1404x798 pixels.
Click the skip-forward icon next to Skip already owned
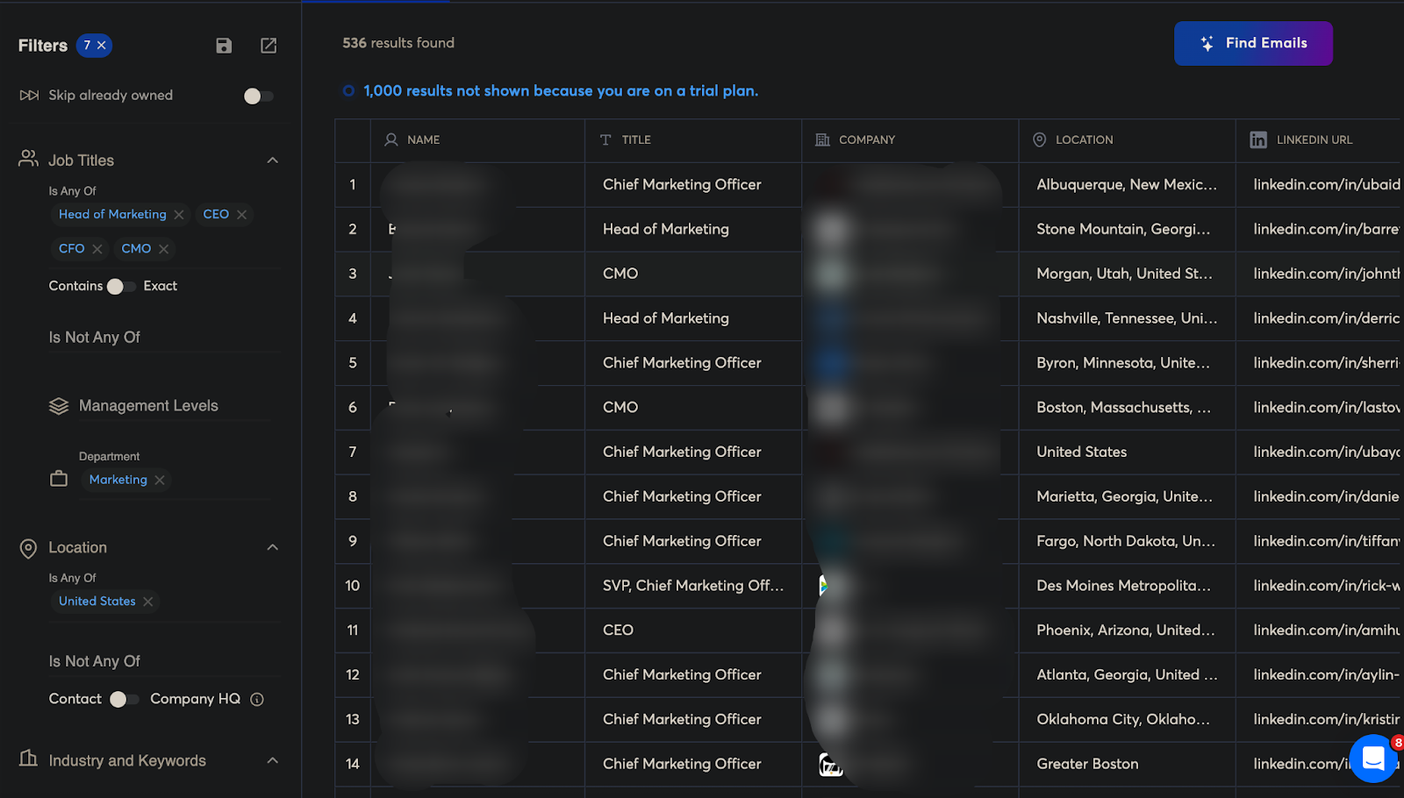coord(27,95)
